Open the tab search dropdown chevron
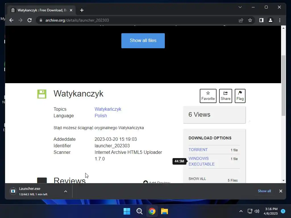Image resolution: width=291 pixels, height=218 pixels. click(240, 7)
